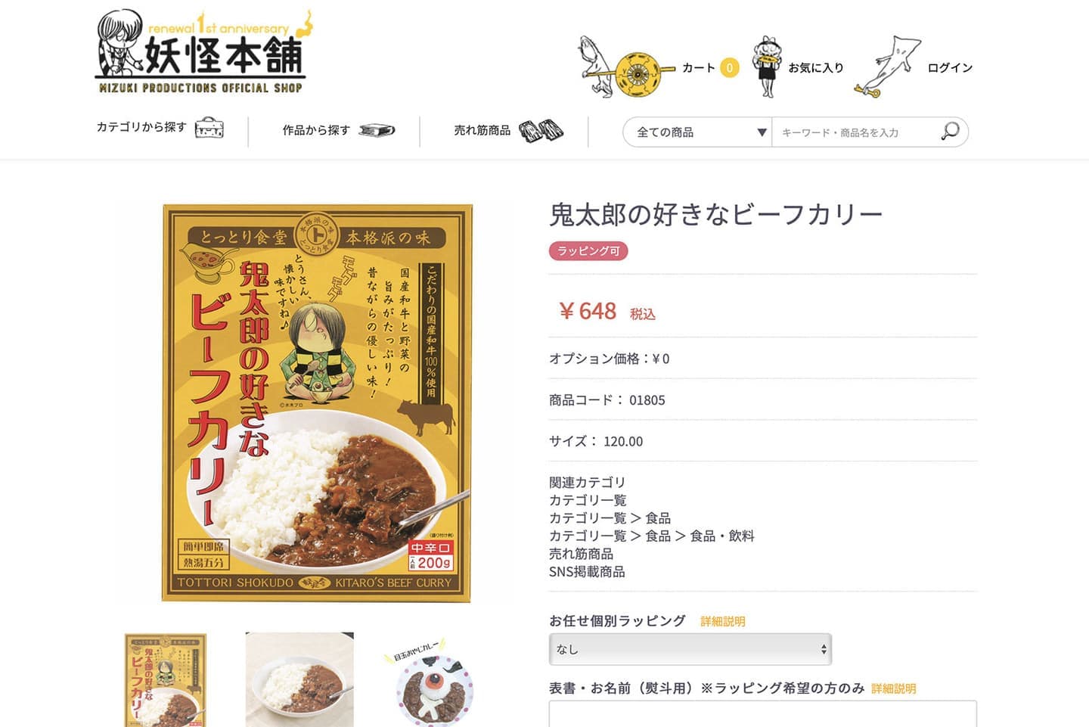Open the 売れ筋商品 menu item
The image size is (1089, 727).
(482, 130)
